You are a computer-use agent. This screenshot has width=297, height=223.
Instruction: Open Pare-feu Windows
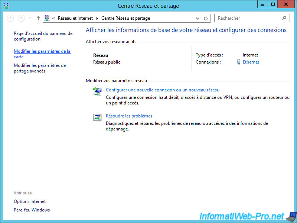click(x=32, y=210)
